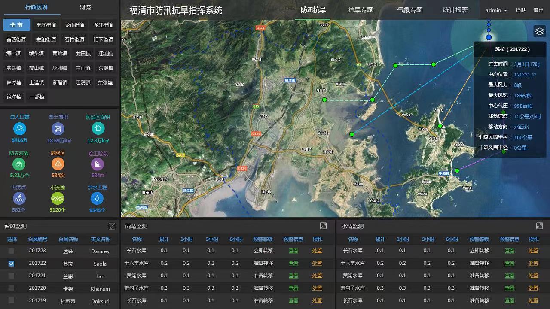The image size is (550, 309).
Task: Select the 内涝点 waterlogging point icon
Action: 19,198
